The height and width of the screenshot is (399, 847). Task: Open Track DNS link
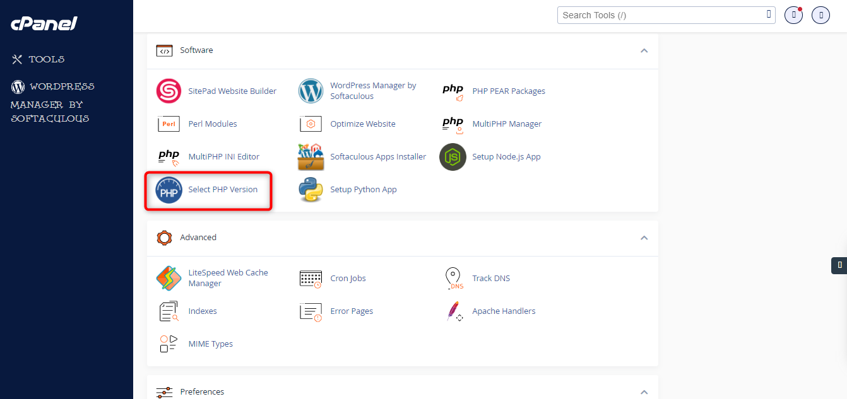pyautogui.click(x=491, y=279)
